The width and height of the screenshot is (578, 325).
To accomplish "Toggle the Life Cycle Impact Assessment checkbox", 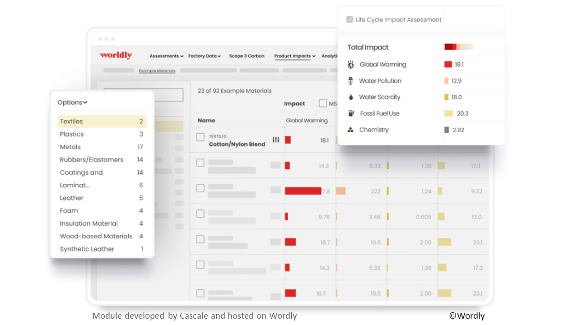I will (x=350, y=19).
